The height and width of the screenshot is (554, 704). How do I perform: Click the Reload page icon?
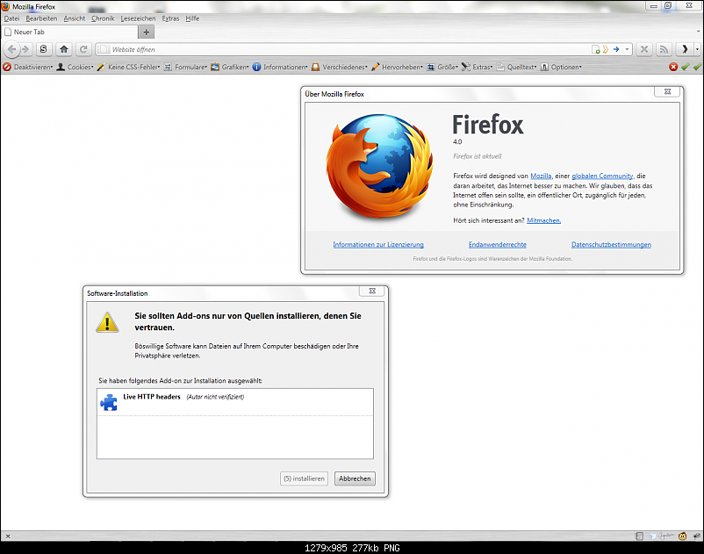83,49
